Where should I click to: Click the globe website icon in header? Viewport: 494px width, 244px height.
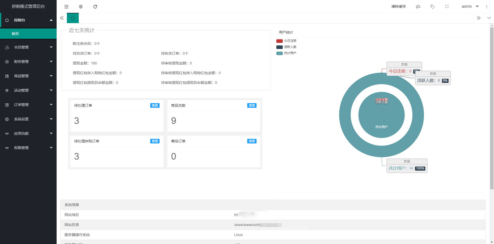(81, 7)
